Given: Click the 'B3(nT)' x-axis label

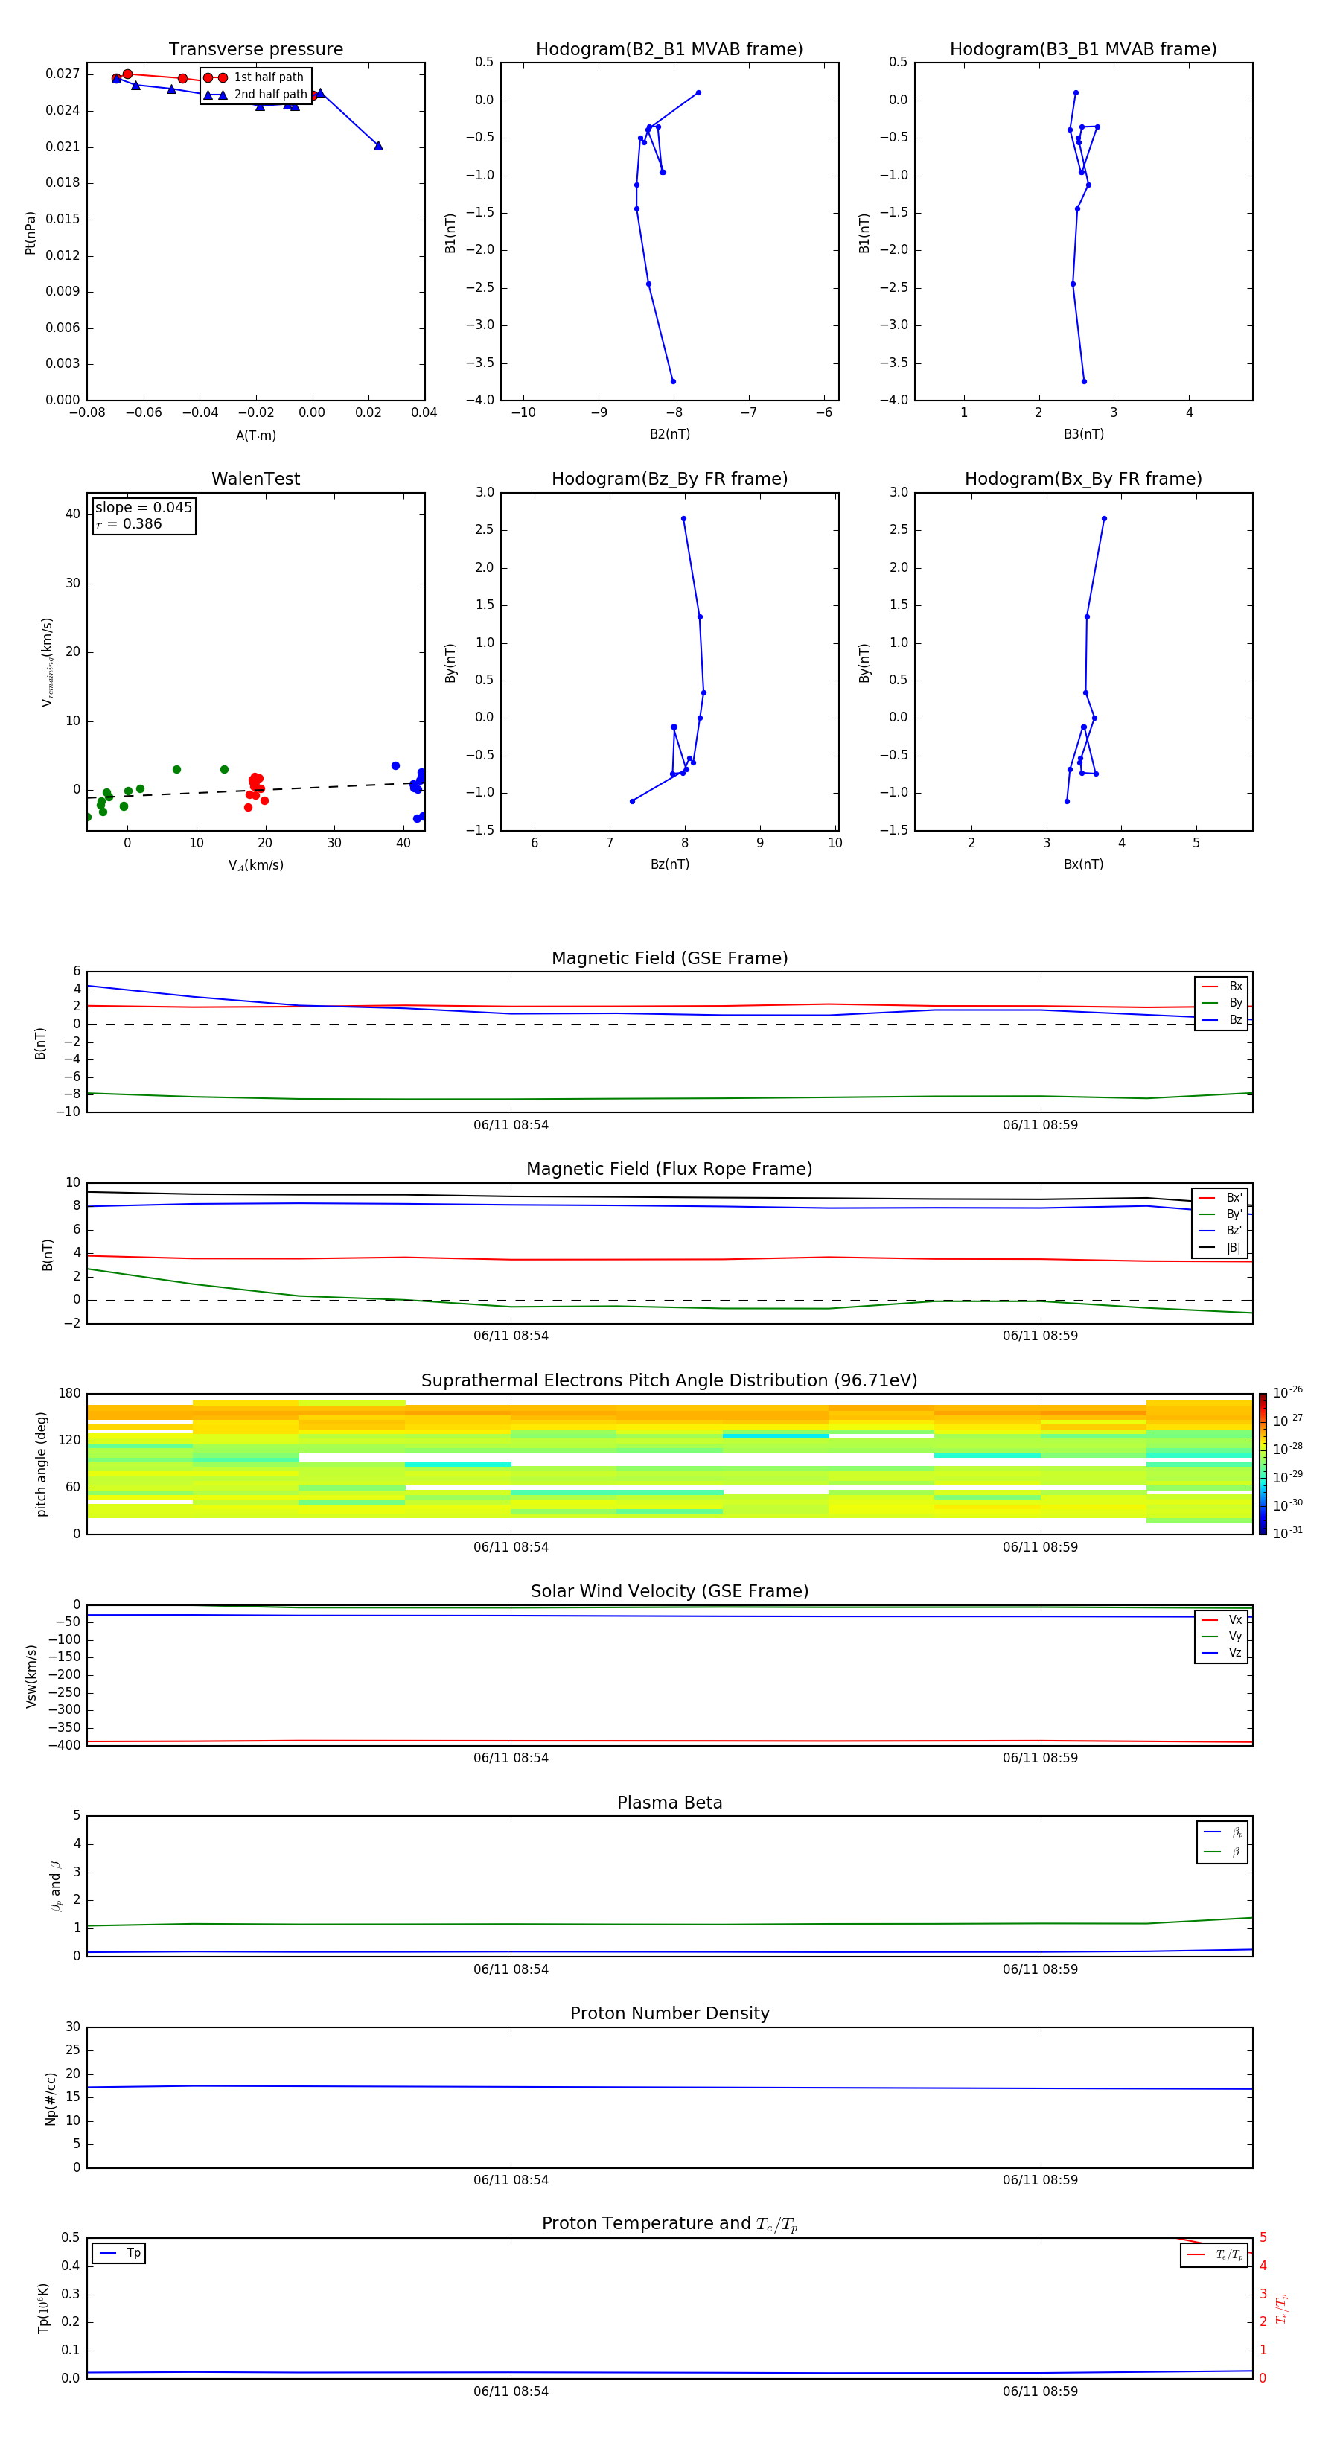Looking at the screenshot, I should (x=1083, y=434).
